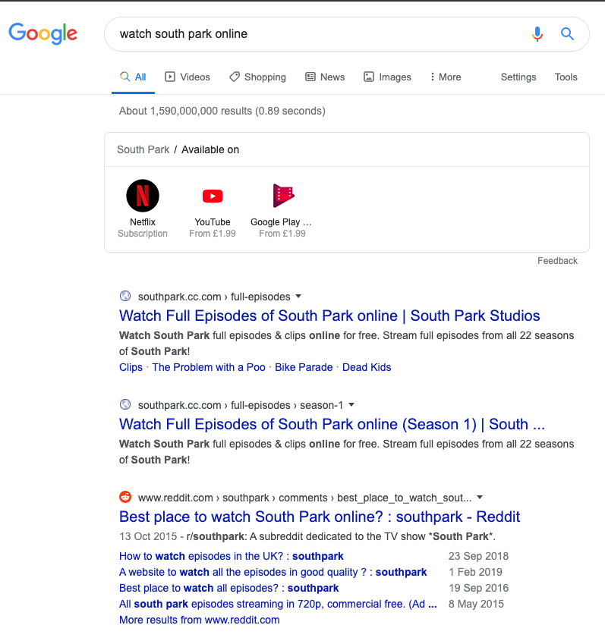Expand dropdown arrow next to southpark.cc.com full-episodes
The height and width of the screenshot is (644, 605).
tap(298, 297)
